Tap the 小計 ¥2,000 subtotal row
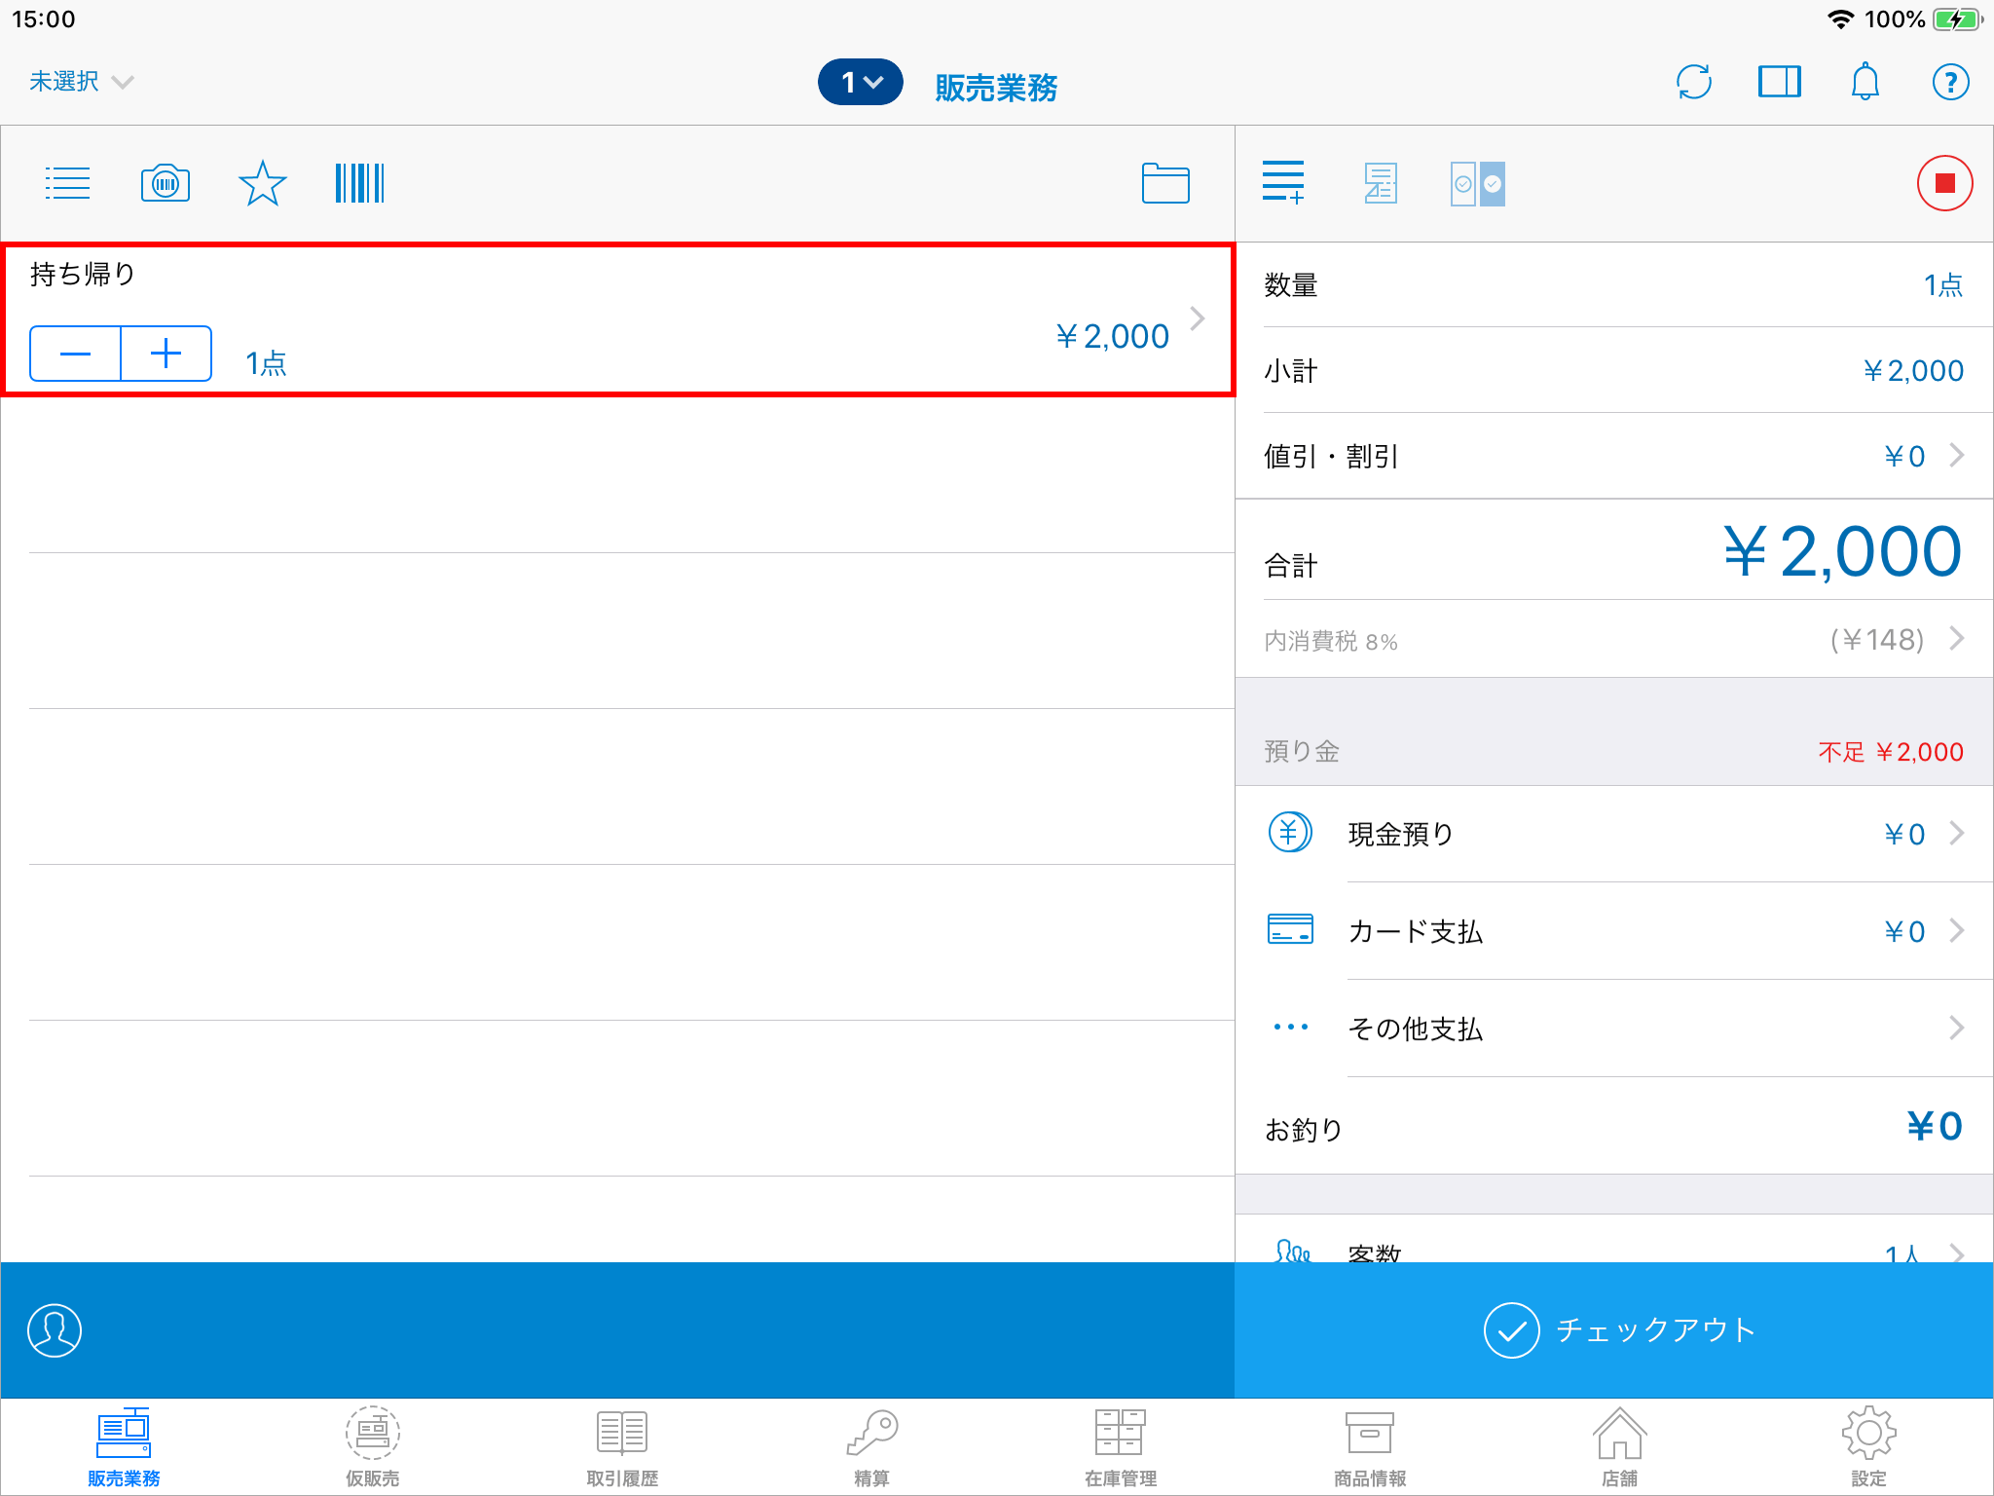Image resolution: width=1994 pixels, height=1496 pixels. 1613,370
